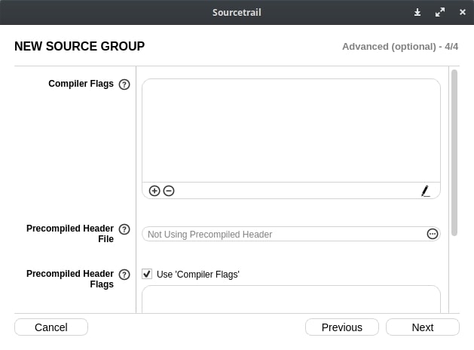Screen dimensions: 474x350
Task: Click the ellipsis browse icon for precompiled header
Action: coord(433,234)
